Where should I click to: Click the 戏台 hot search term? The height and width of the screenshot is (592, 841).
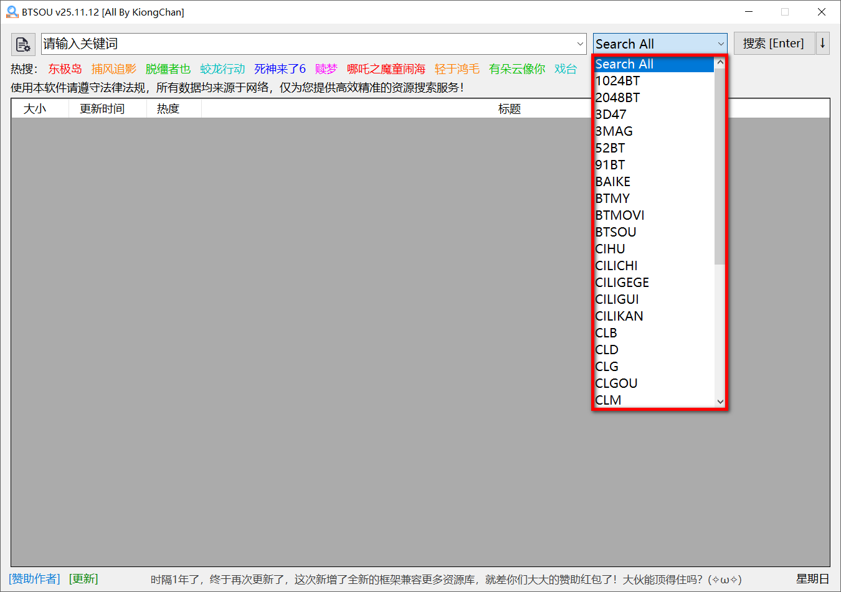pos(565,69)
